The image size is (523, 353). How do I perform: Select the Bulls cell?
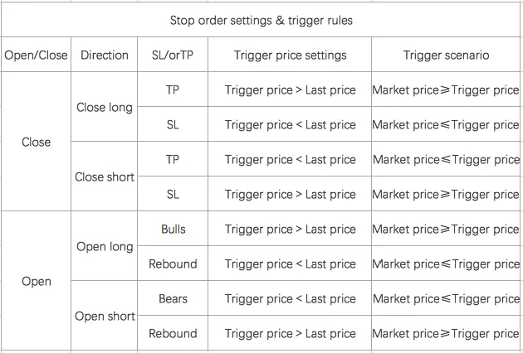coord(174,229)
